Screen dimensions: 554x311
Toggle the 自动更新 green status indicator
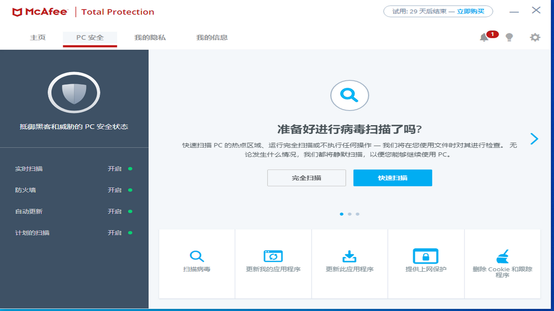tap(130, 211)
